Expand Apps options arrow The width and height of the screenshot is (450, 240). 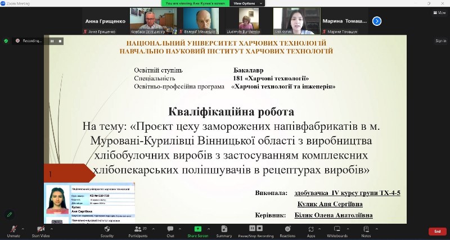click(319, 229)
